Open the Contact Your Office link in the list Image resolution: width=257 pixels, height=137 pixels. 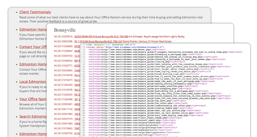click(x=33, y=47)
